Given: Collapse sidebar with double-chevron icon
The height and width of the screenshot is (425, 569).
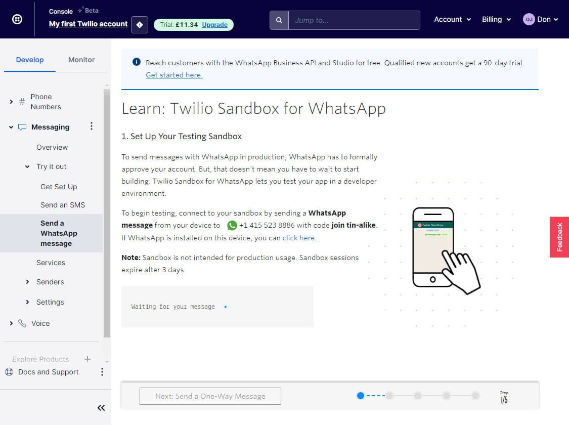Looking at the screenshot, I should (x=101, y=408).
